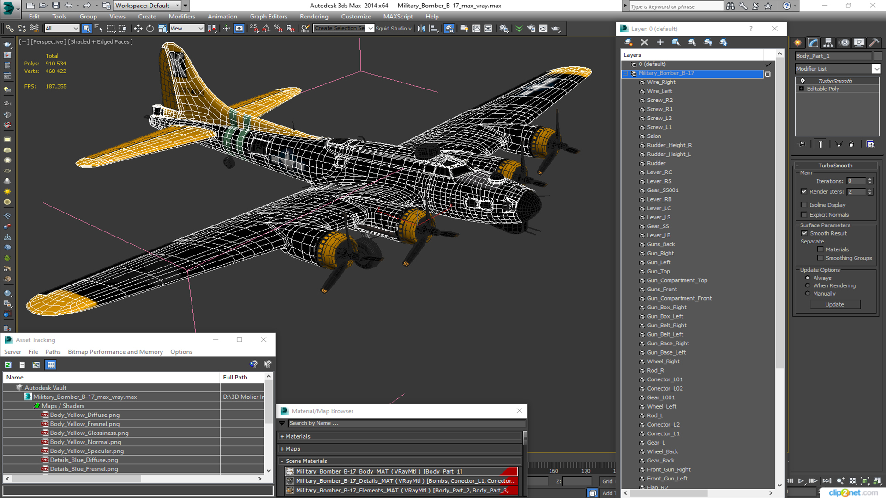The height and width of the screenshot is (498, 886).
Task: Click the Update button in TurboSmooth
Action: (834, 305)
